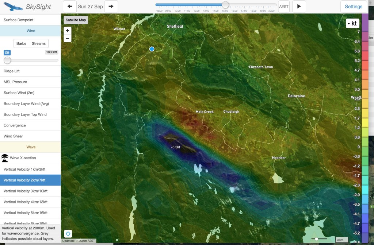Center map on my location
Viewport: 374px width, 245px height.
click(x=68, y=234)
